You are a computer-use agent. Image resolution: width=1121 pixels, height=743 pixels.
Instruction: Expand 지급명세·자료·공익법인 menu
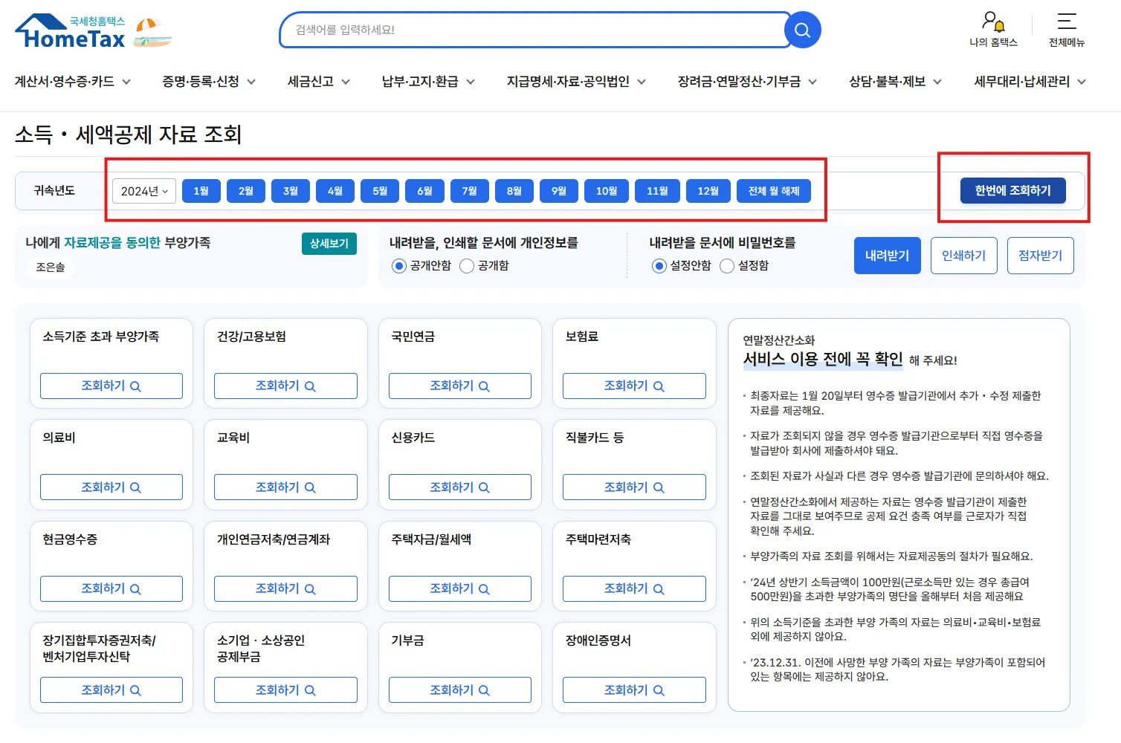tap(576, 82)
